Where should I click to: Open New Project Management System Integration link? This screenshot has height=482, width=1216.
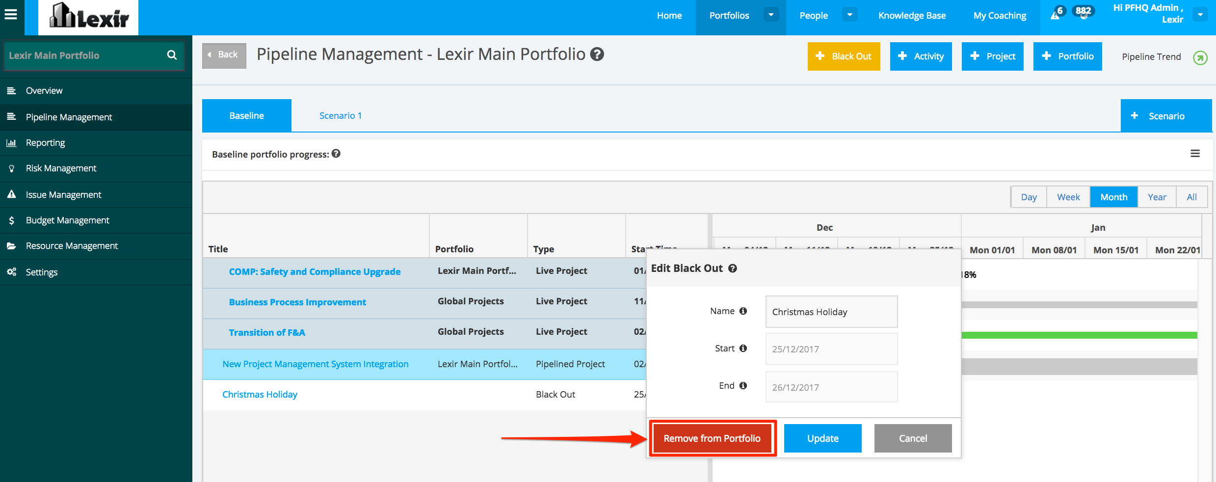pos(316,364)
